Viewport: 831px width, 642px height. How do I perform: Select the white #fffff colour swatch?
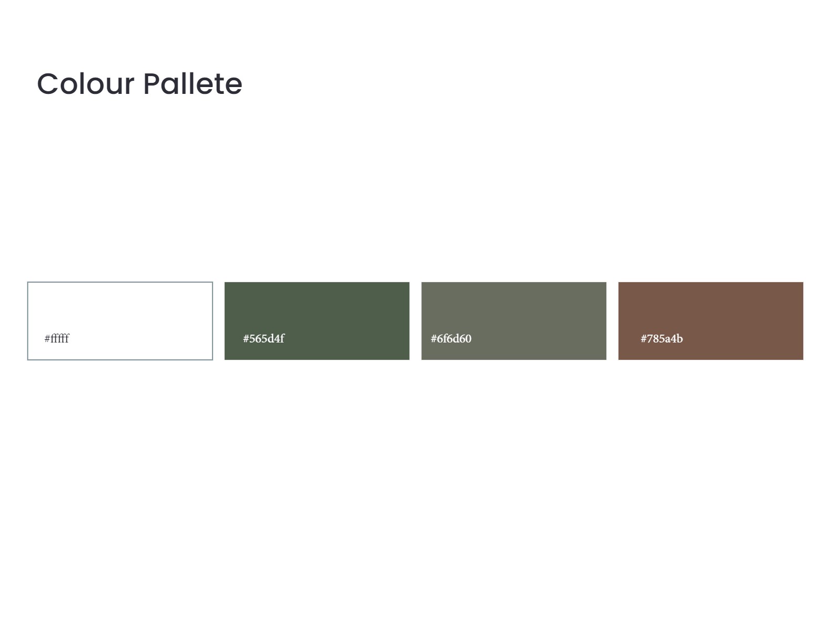(x=120, y=321)
